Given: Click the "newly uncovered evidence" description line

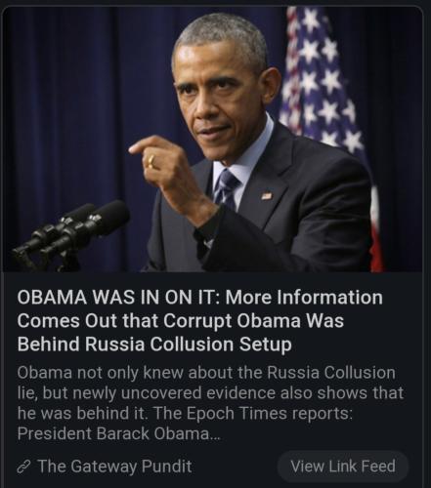Looking at the screenshot, I should [x=210, y=393].
